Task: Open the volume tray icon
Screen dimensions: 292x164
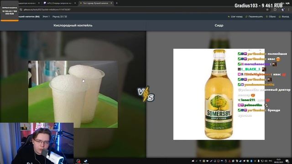Action: coord(266,161)
